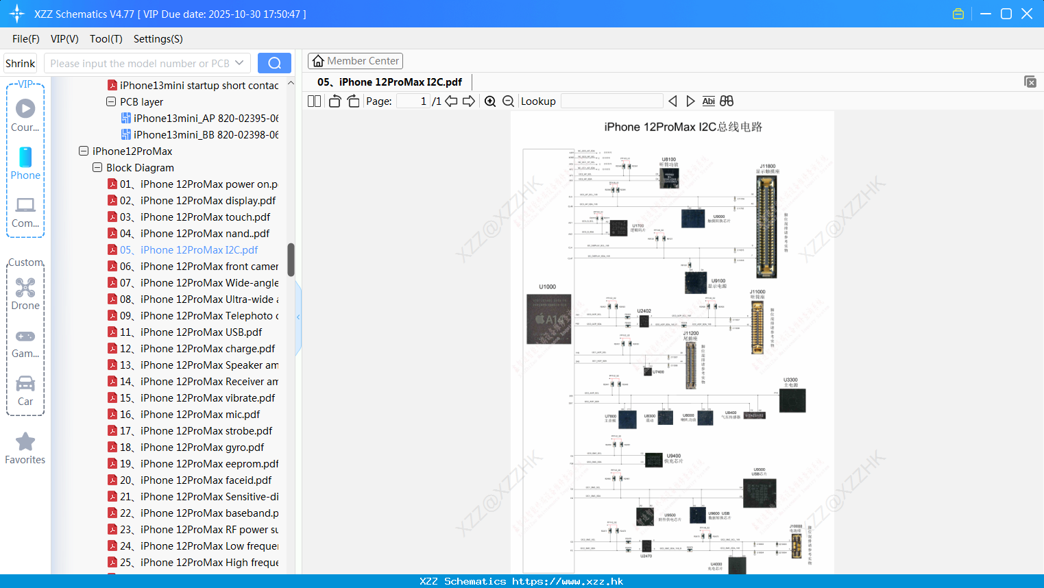Open the Tool menu
The width and height of the screenshot is (1044, 588).
(x=106, y=39)
